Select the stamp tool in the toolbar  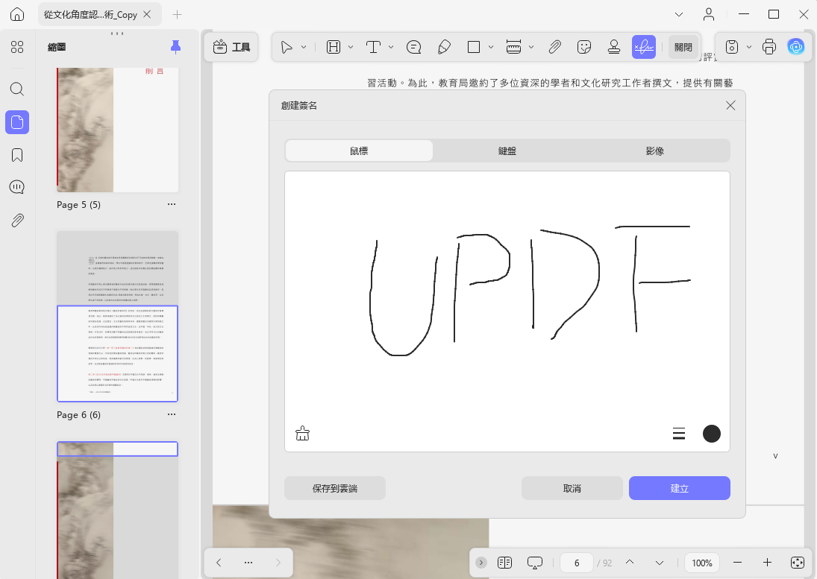coord(614,48)
